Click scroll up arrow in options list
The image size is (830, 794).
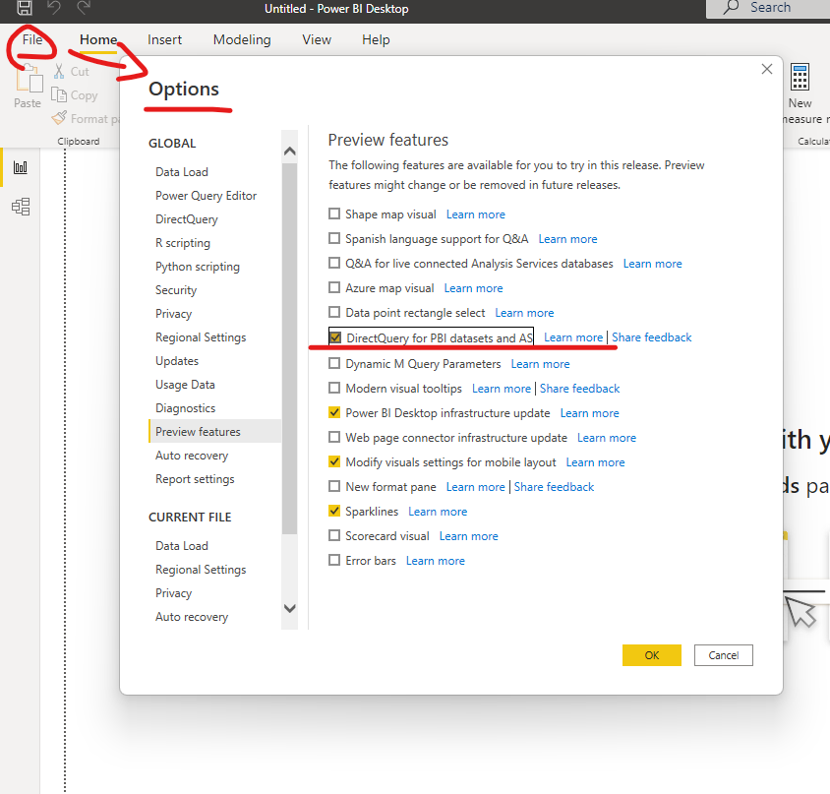tap(289, 151)
